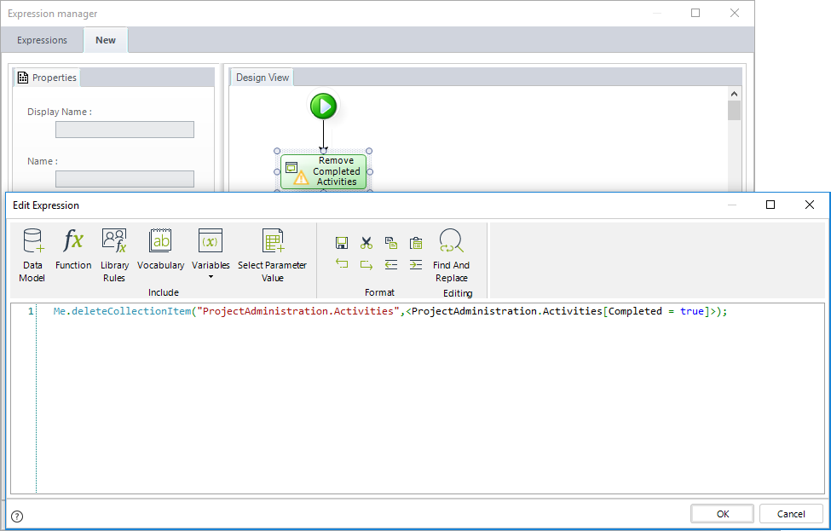Redo the last edit
This screenshot has height=531, width=831.
click(x=366, y=264)
